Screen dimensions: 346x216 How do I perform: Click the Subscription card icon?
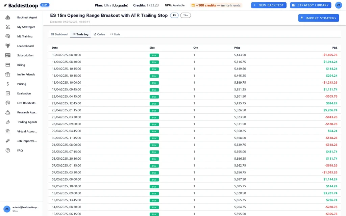click(8, 55)
